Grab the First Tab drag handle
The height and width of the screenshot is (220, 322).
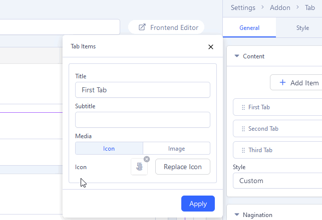[x=243, y=107]
